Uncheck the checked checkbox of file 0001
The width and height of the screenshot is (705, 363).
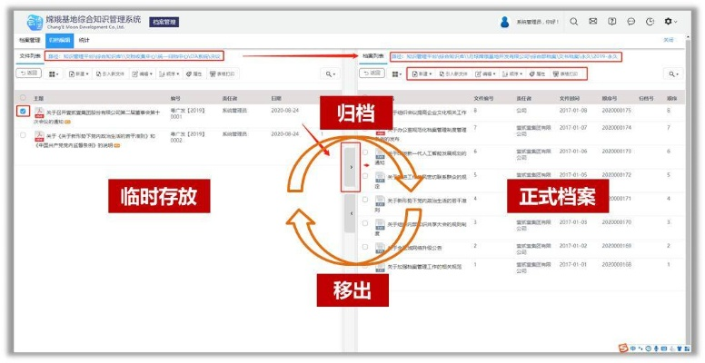click(23, 111)
